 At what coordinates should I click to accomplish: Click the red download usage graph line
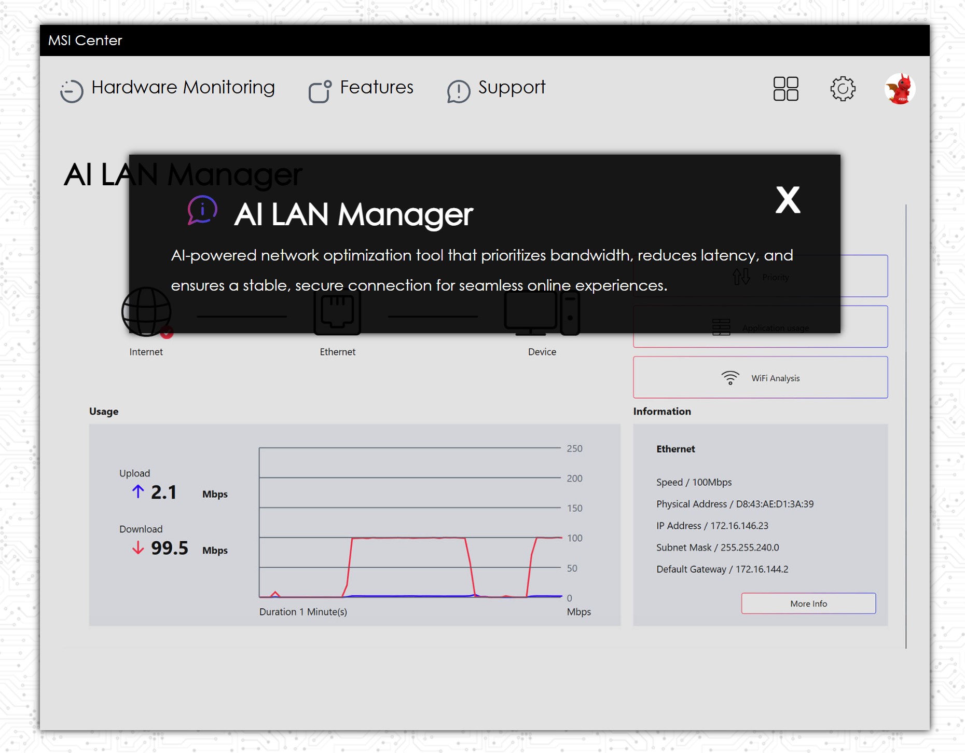410,538
